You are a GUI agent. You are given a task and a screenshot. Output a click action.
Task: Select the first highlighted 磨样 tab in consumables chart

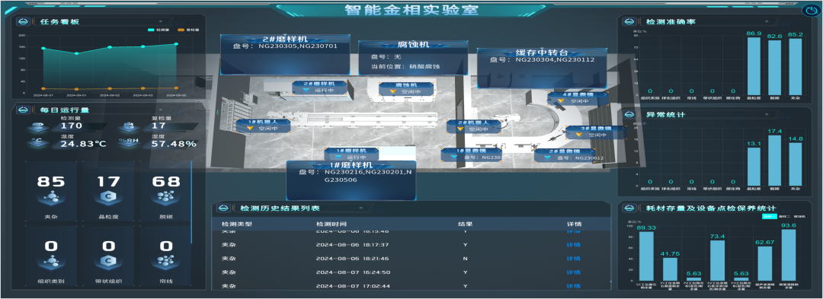769,216
